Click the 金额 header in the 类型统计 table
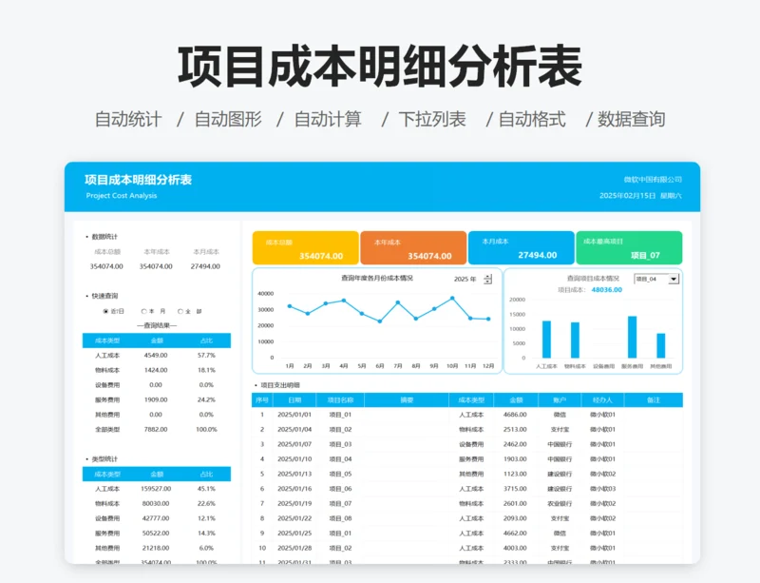760x583 pixels. tap(157, 474)
